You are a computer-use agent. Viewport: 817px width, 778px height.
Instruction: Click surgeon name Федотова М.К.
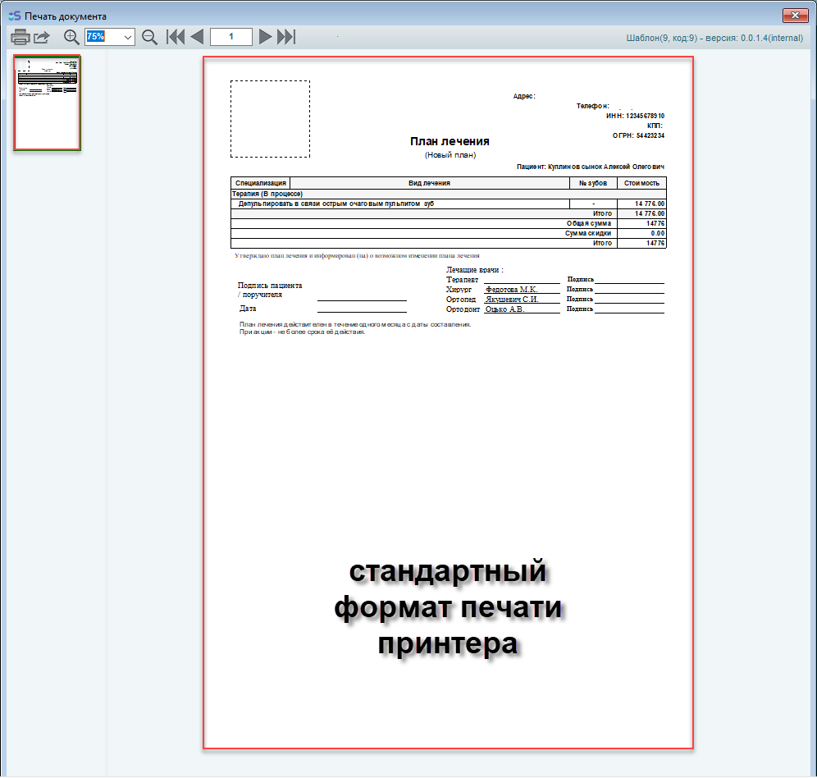point(511,290)
